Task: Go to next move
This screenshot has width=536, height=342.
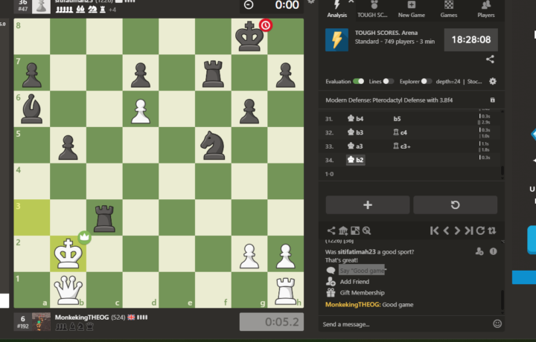Action: click(457, 230)
